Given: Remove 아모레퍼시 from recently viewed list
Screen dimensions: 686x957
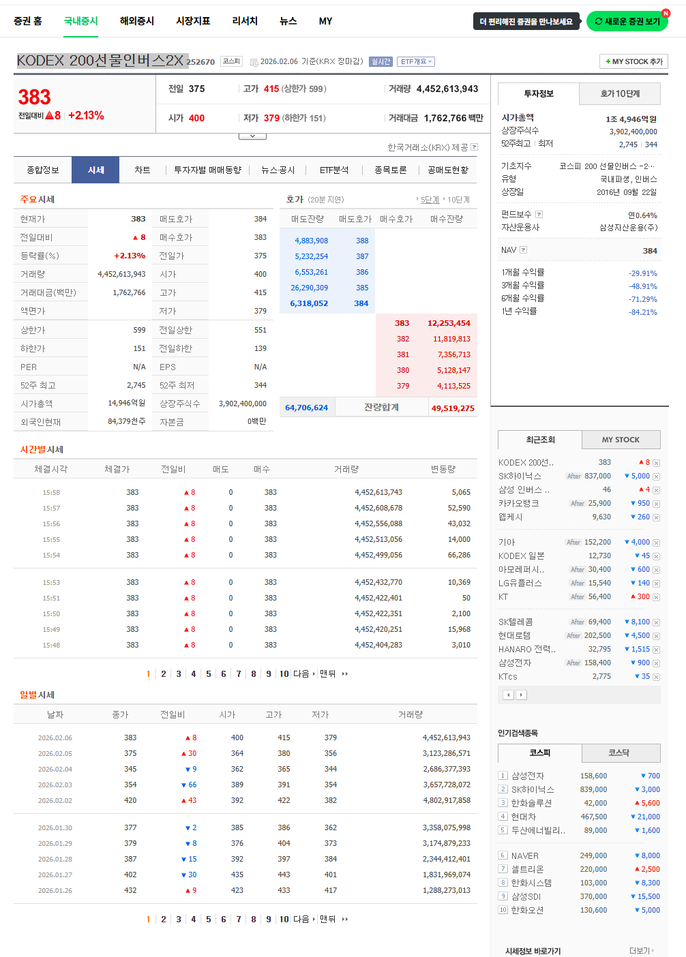Looking at the screenshot, I should [656, 570].
